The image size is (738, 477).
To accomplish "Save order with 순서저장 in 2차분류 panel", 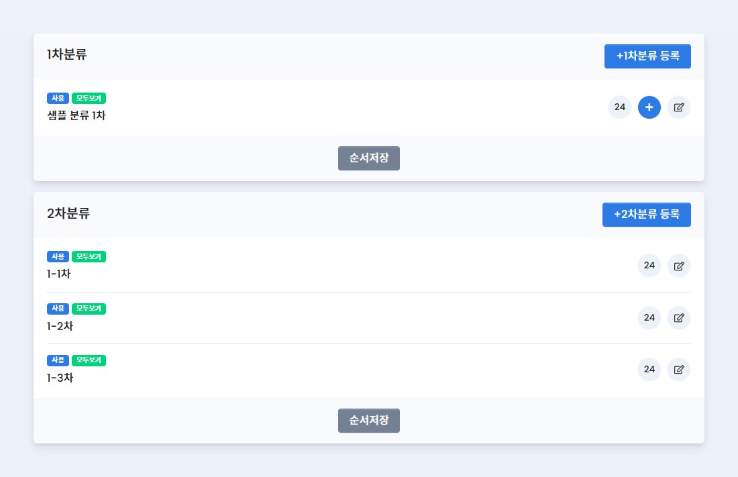I will pos(368,421).
